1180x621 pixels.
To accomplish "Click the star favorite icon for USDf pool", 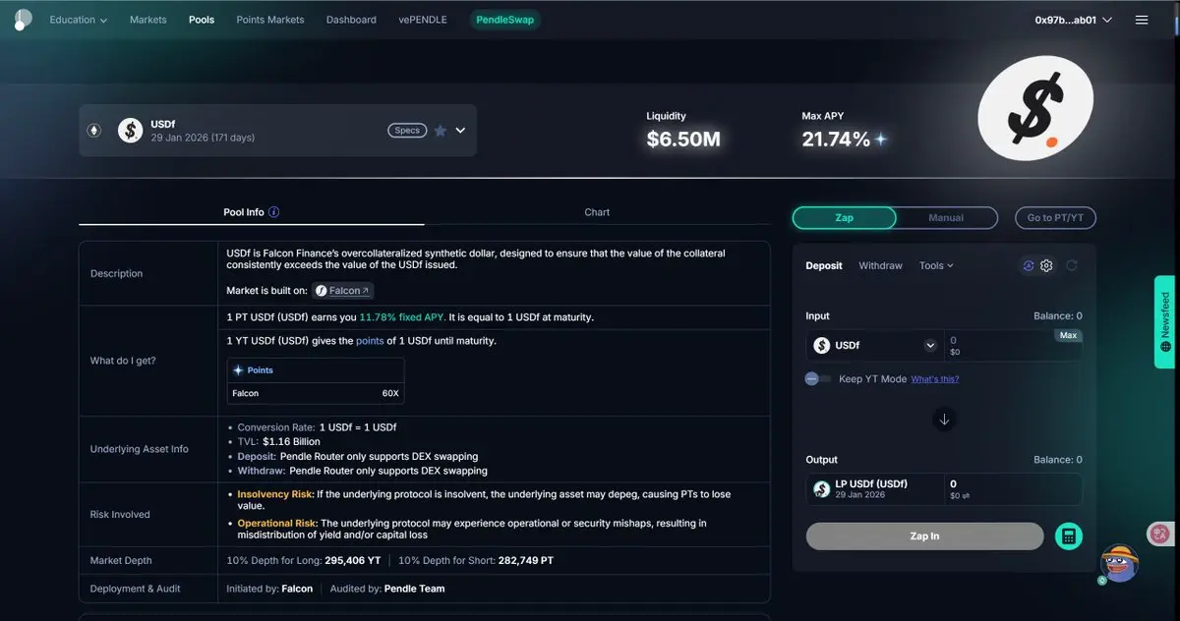I will click(x=441, y=130).
